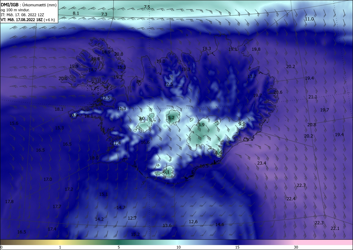Click the value 7.5 at top of map
Viewport: 353px width, 250px height.
point(147,7)
